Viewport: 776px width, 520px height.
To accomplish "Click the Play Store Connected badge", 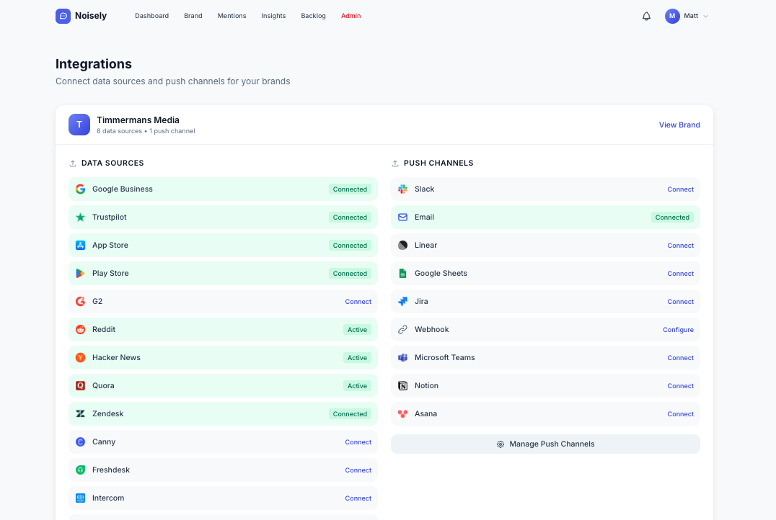I will coord(350,274).
